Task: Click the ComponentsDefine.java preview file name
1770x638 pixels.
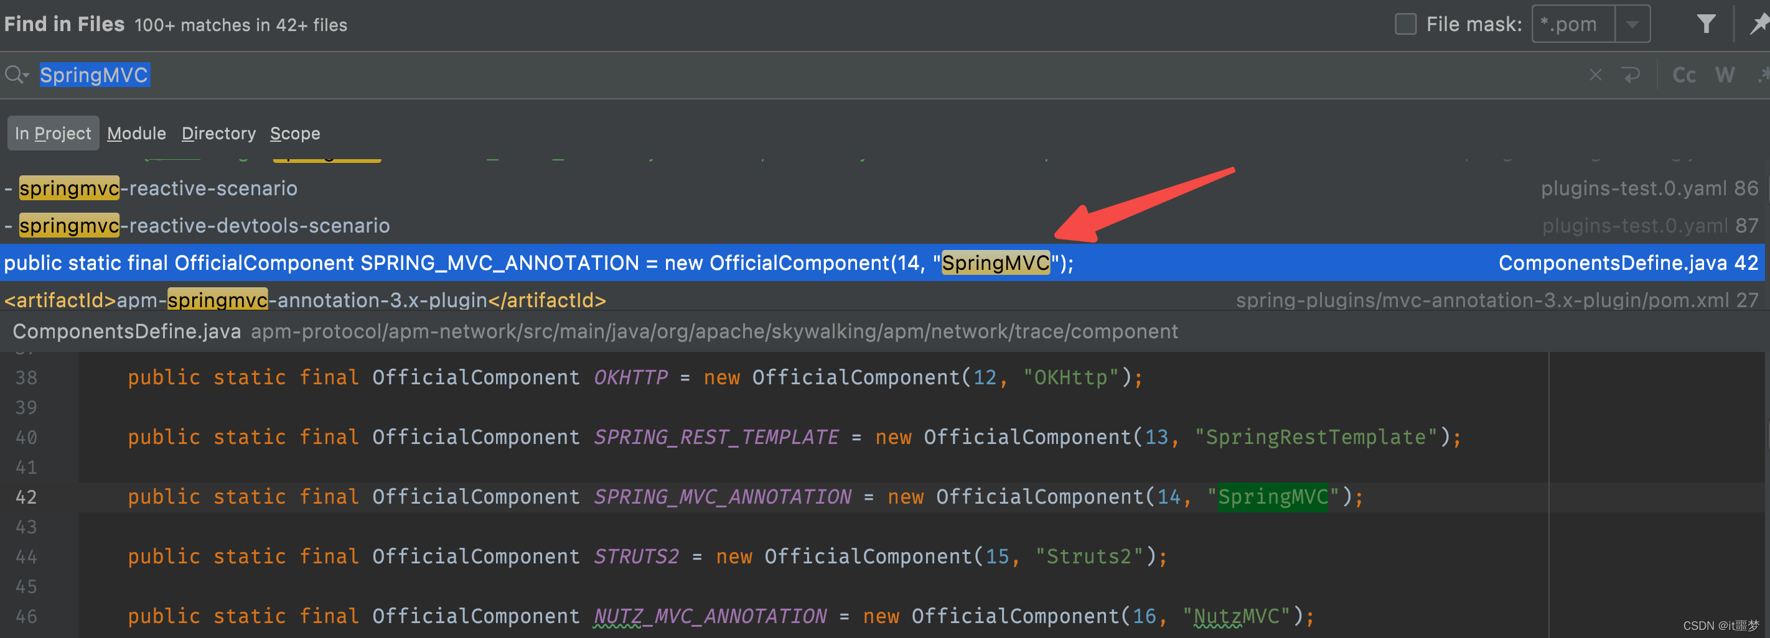Action: [x=126, y=331]
